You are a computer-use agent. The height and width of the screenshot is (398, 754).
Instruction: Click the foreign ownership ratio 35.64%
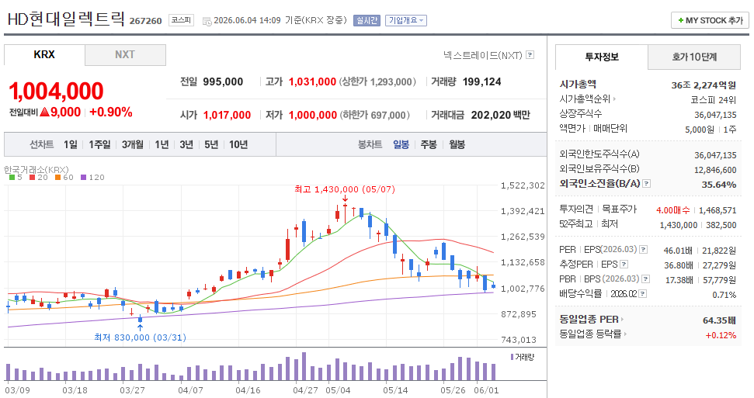point(719,185)
